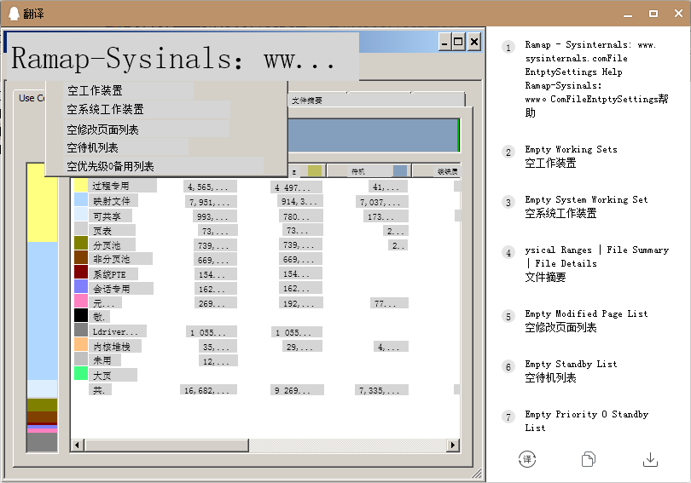
Task: Close the inner Ramap window
Action: coord(474,42)
